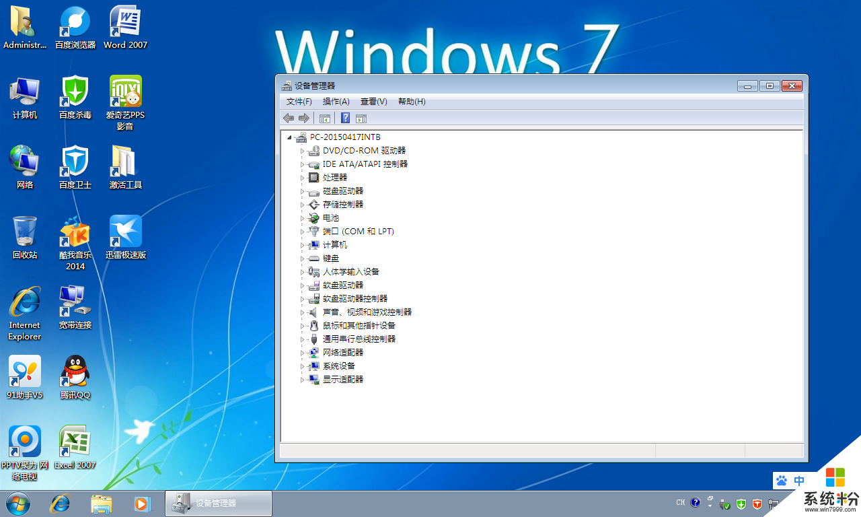Select the 回收站 recycle bin icon

tap(25, 237)
